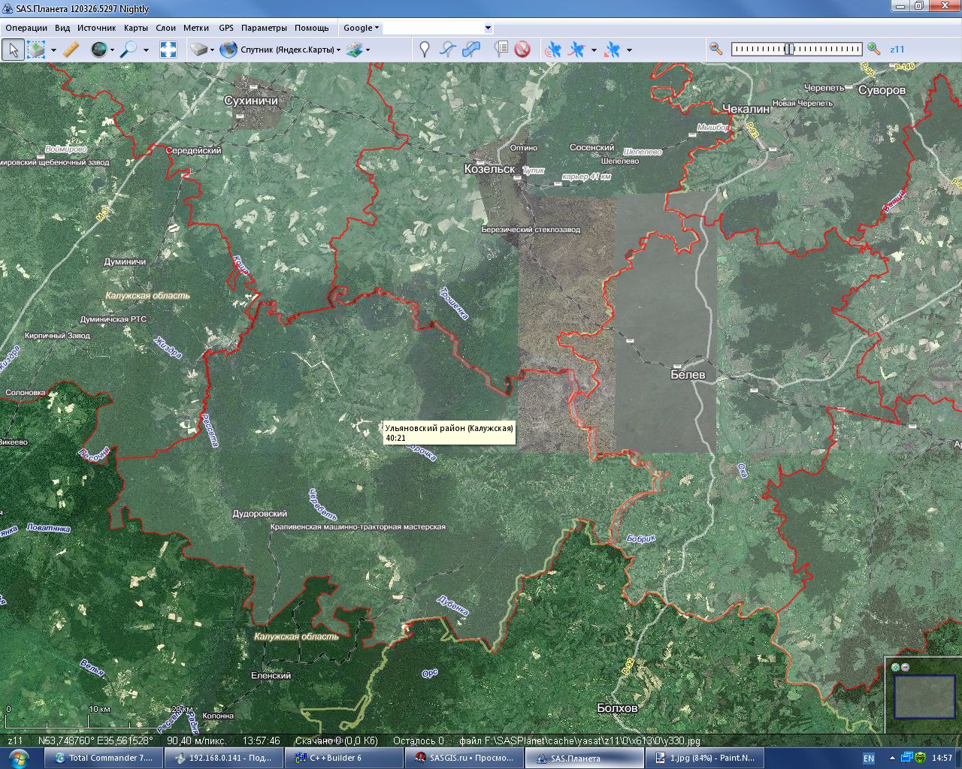Select the arrow pointer move tool
This screenshot has width=962, height=769.
[x=13, y=50]
